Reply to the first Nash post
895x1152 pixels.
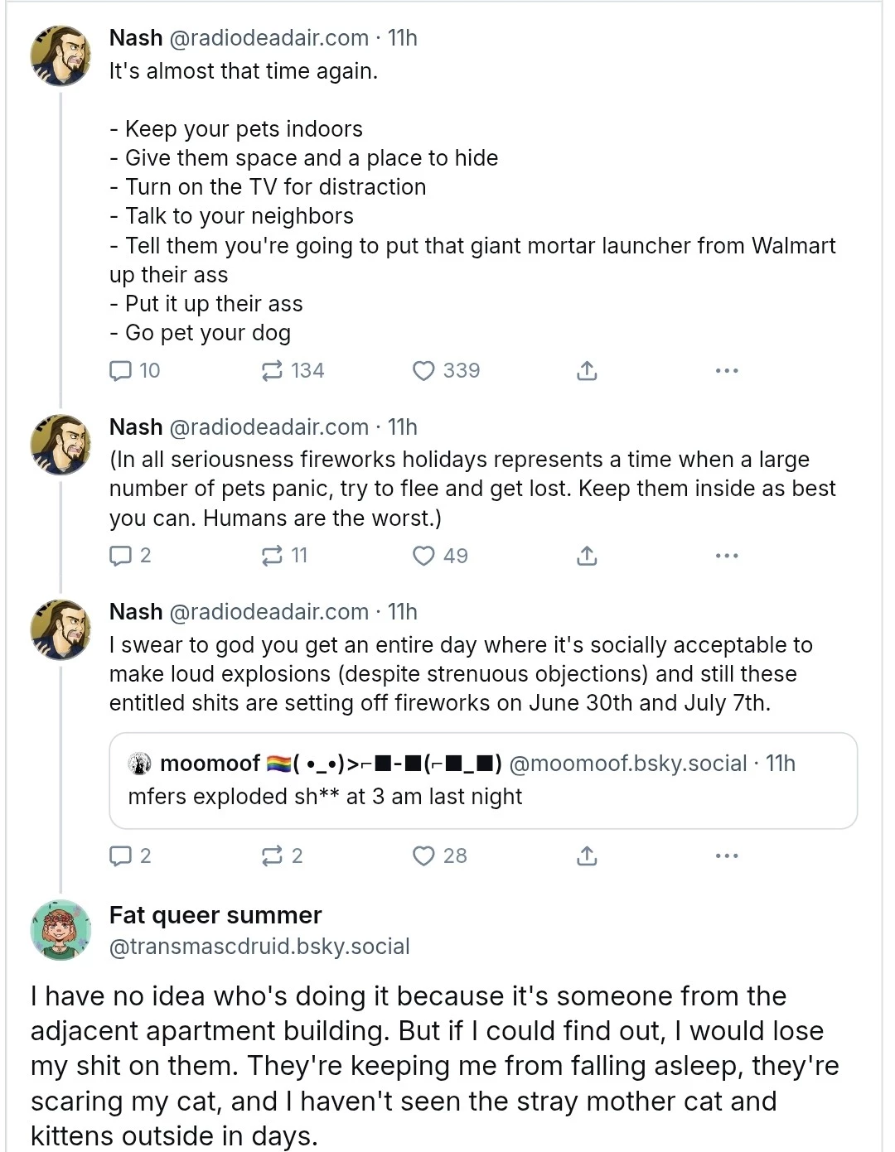(135, 370)
